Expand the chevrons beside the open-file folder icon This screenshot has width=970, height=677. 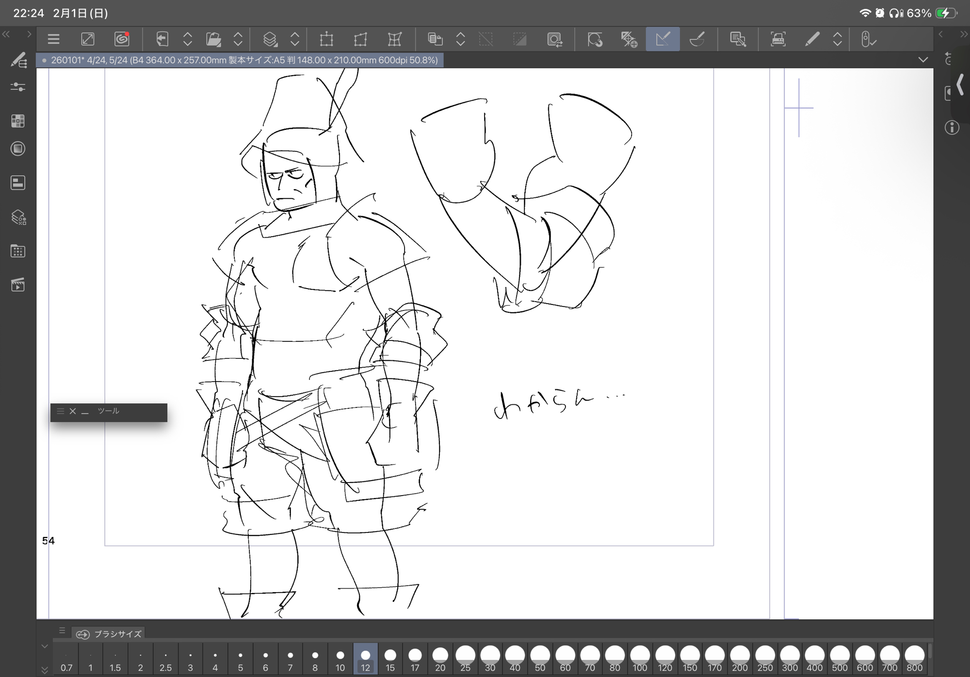(238, 39)
